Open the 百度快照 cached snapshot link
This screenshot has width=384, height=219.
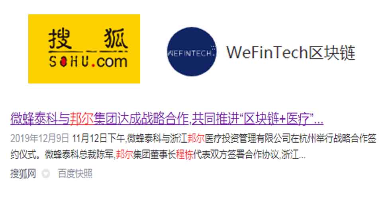pos(75,174)
